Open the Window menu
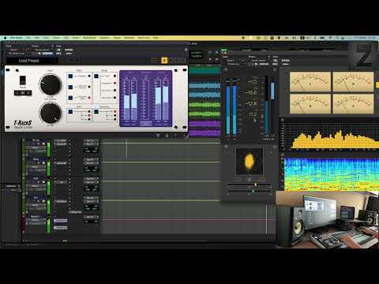 [x=129, y=38]
